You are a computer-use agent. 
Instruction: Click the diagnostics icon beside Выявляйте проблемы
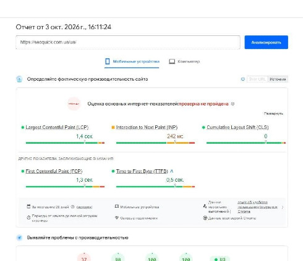pyautogui.click(x=19, y=237)
